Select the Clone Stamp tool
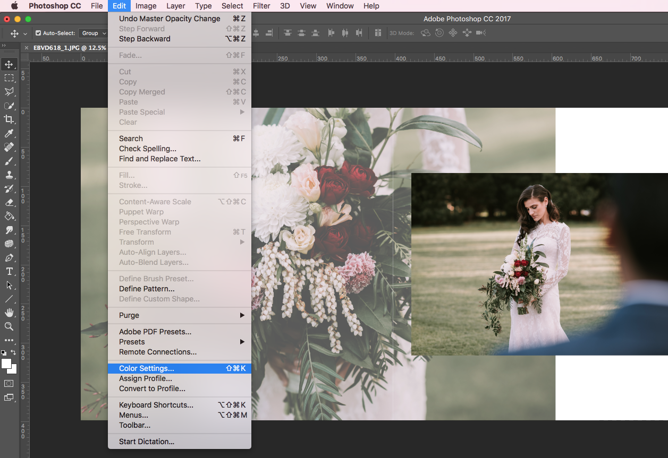 tap(9, 175)
